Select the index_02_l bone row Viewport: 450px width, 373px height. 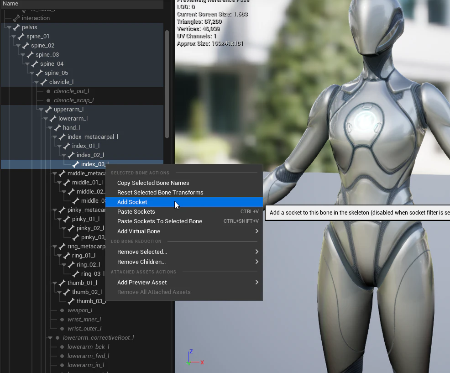pyautogui.click(x=82, y=155)
